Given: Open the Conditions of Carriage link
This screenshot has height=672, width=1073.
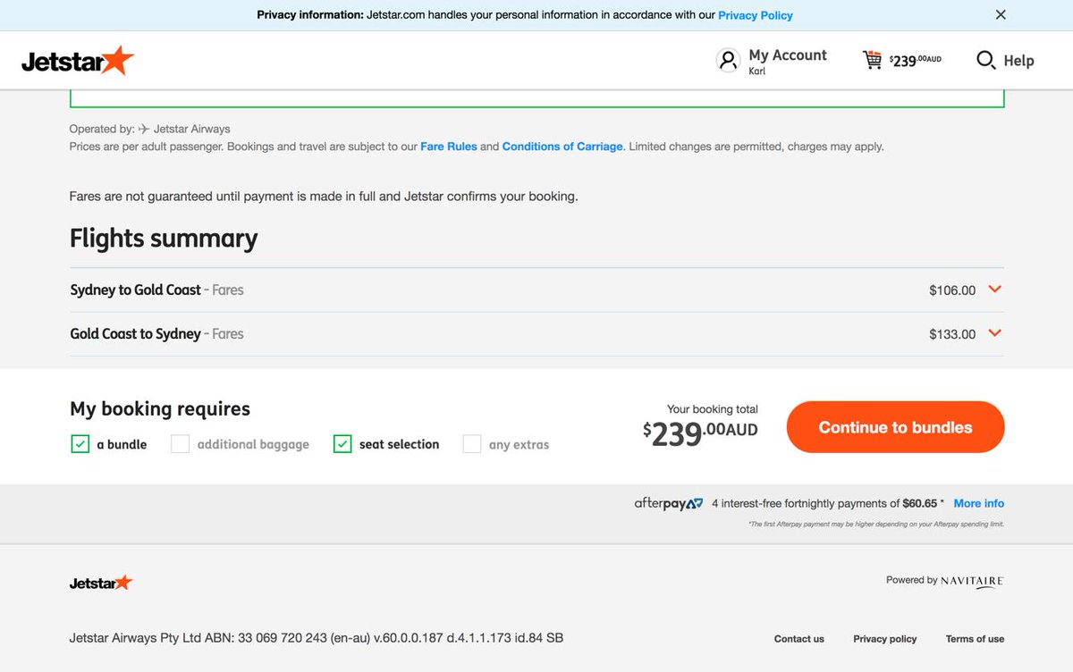Looking at the screenshot, I should [562, 147].
